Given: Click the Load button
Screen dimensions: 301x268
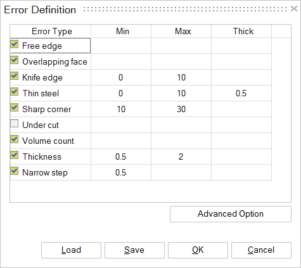Looking at the screenshot, I should [x=71, y=250].
